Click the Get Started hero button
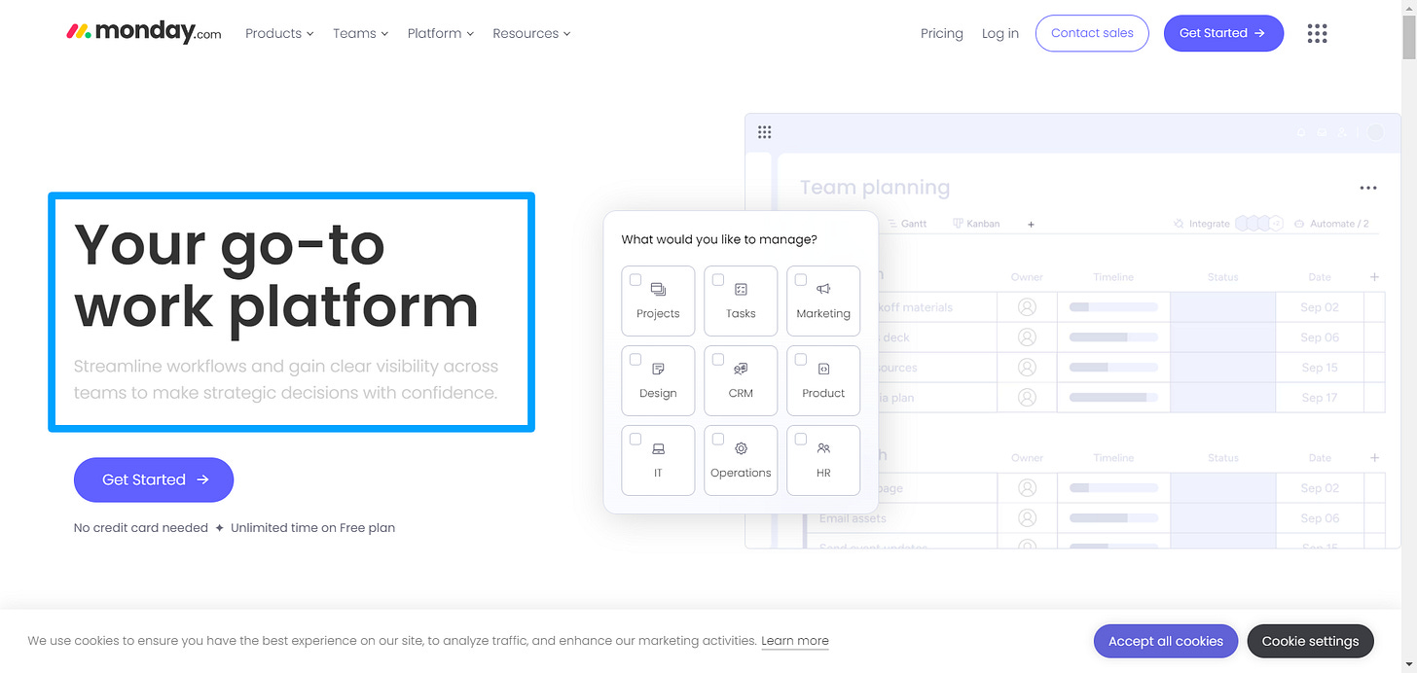1417x673 pixels. tap(154, 479)
